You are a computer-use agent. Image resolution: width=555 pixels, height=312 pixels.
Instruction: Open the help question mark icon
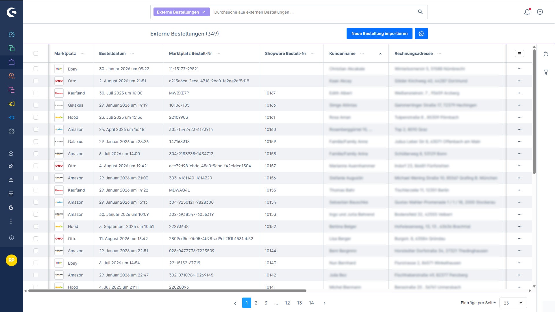540,12
